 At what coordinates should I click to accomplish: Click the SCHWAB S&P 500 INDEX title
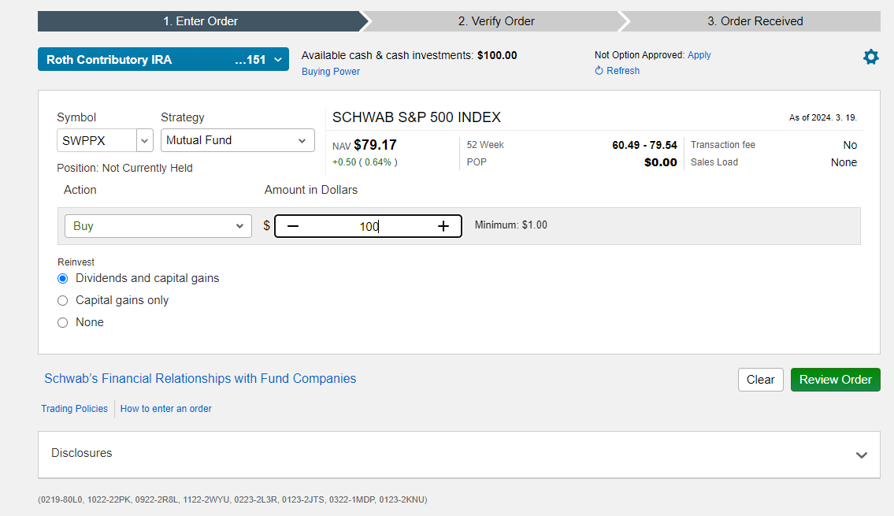pyautogui.click(x=416, y=117)
